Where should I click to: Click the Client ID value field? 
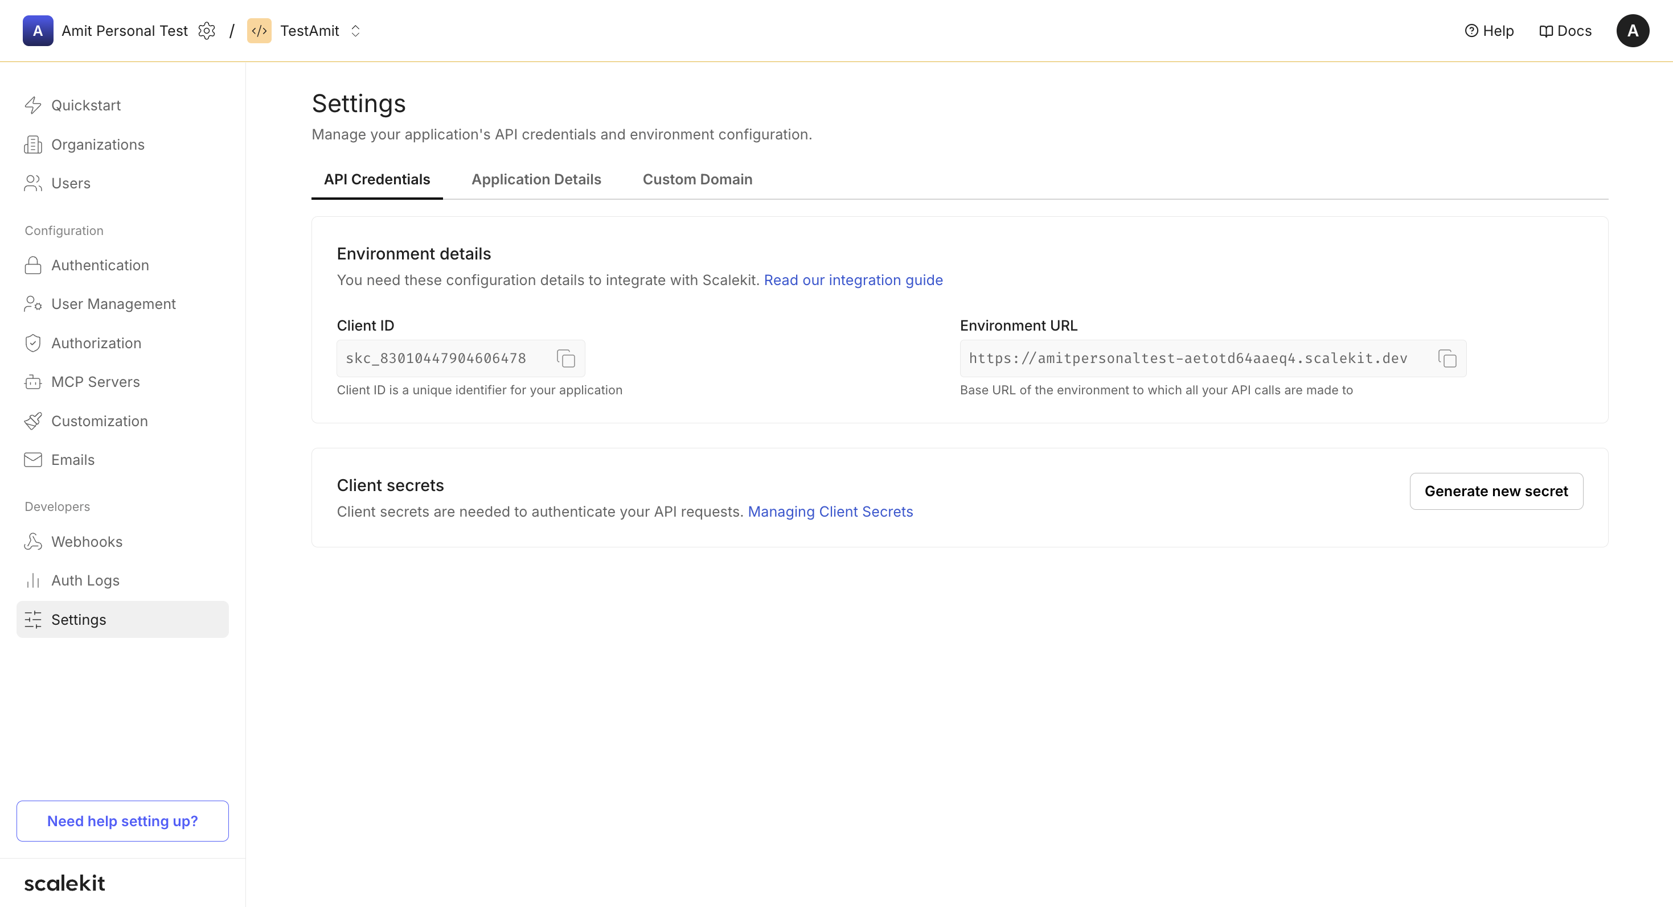coord(461,358)
